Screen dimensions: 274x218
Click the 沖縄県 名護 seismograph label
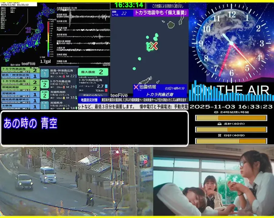point(62,61)
